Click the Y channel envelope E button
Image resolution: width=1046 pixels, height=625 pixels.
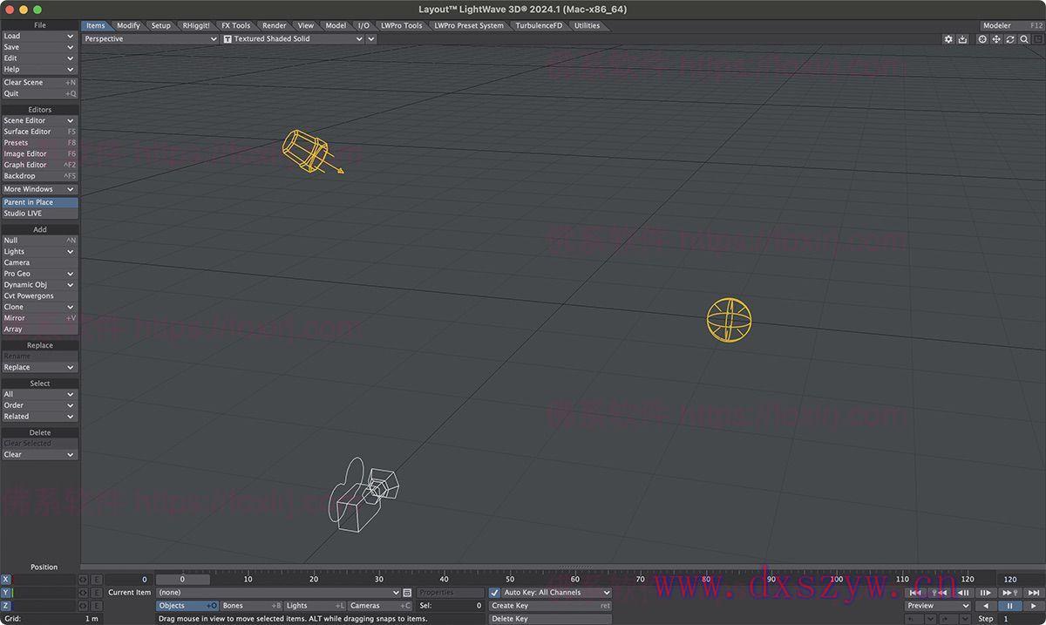[x=97, y=593]
